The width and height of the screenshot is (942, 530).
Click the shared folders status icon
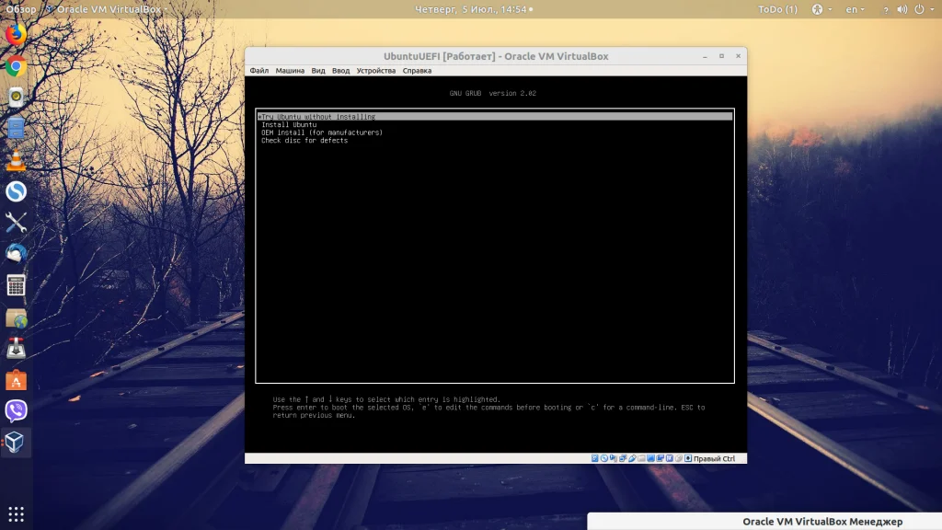tap(642, 458)
